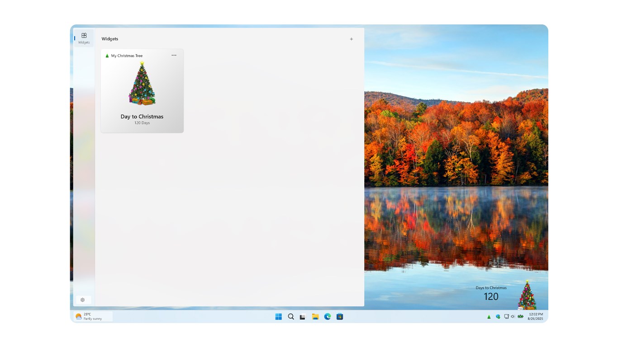Open the weather widget showing 25°C Partly sunny
Image resolution: width=618 pixels, height=347 pixels.
92,317
